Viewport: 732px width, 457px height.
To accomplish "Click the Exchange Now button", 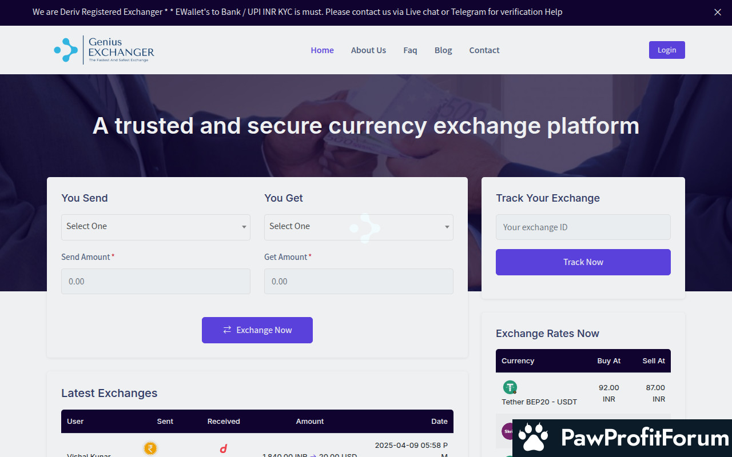I will click(x=257, y=330).
